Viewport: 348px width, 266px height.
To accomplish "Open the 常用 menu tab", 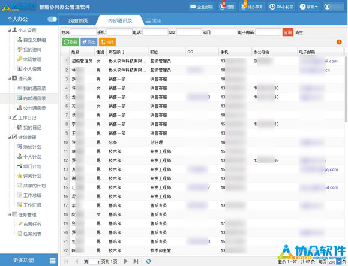I will click(154, 21).
